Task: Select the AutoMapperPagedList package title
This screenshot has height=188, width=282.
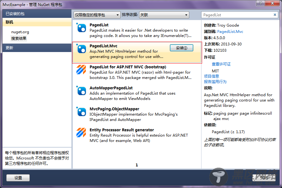Action: pos(111,88)
